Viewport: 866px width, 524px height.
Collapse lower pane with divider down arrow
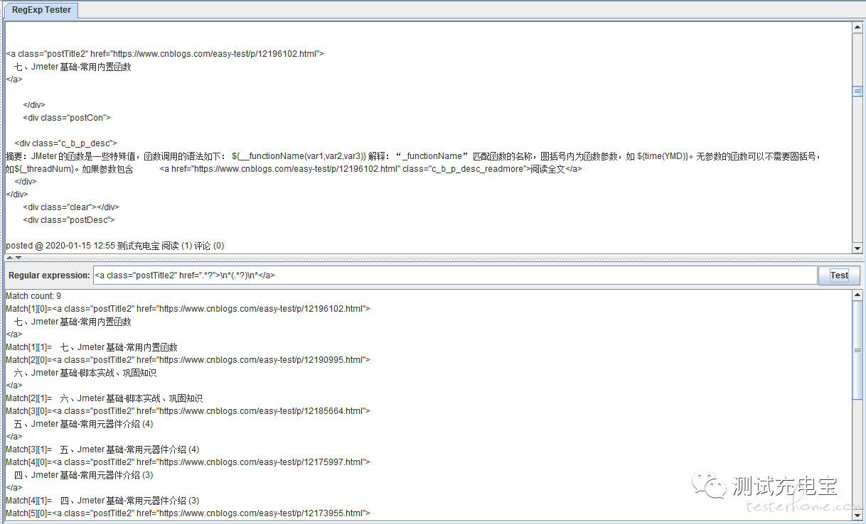(x=18, y=258)
